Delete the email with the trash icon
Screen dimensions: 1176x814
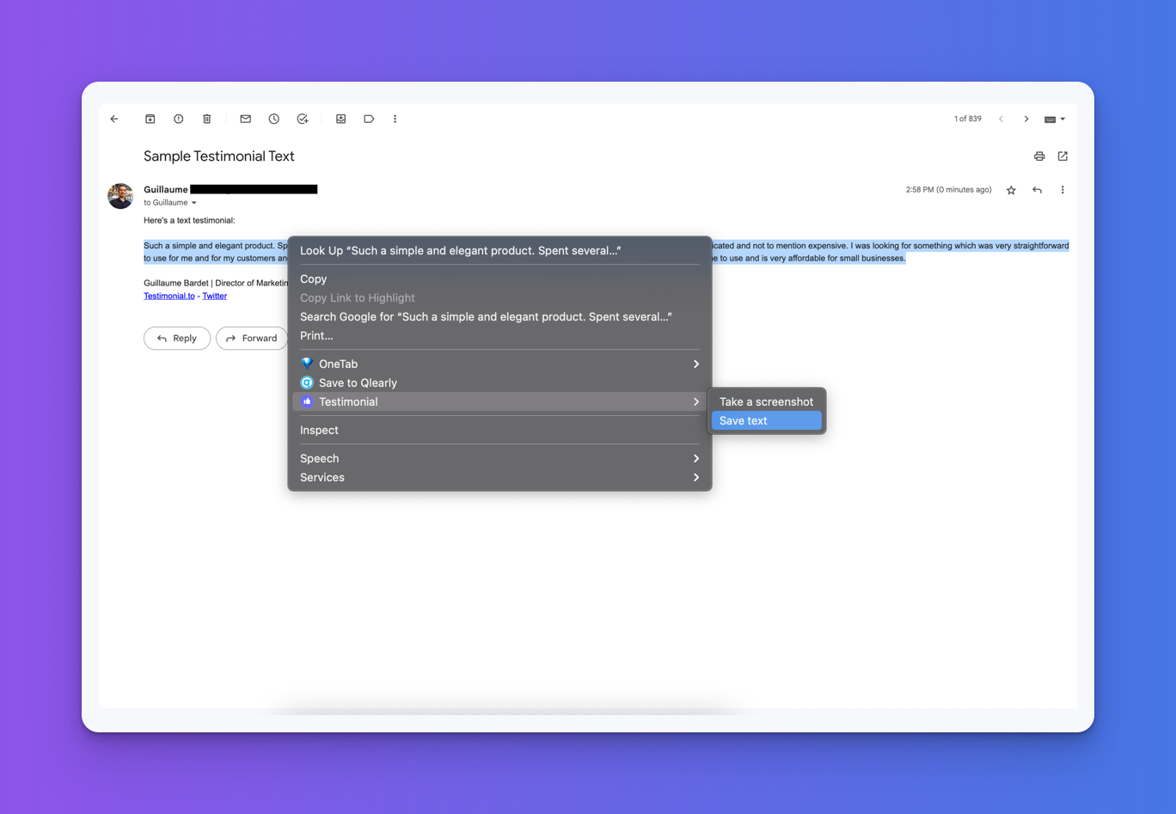(x=206, y=119)
